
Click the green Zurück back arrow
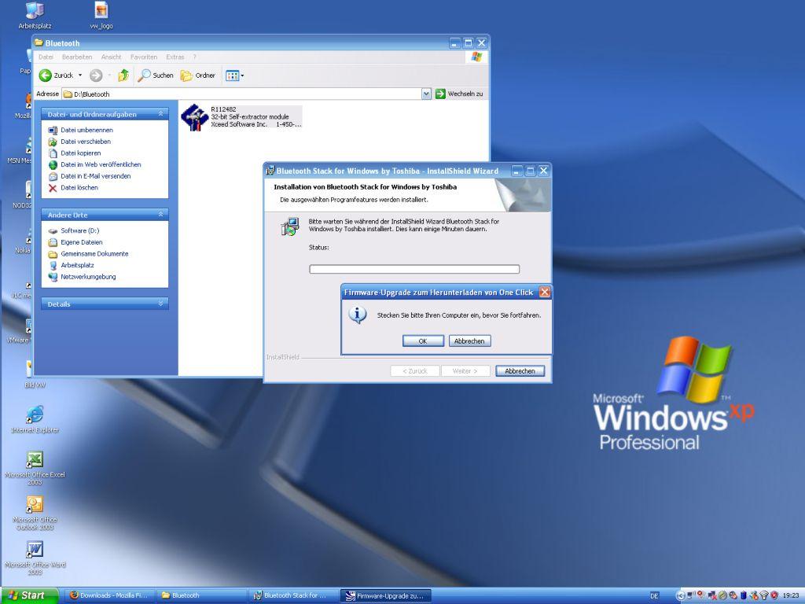pyautogui.click(x=46, y=75)
